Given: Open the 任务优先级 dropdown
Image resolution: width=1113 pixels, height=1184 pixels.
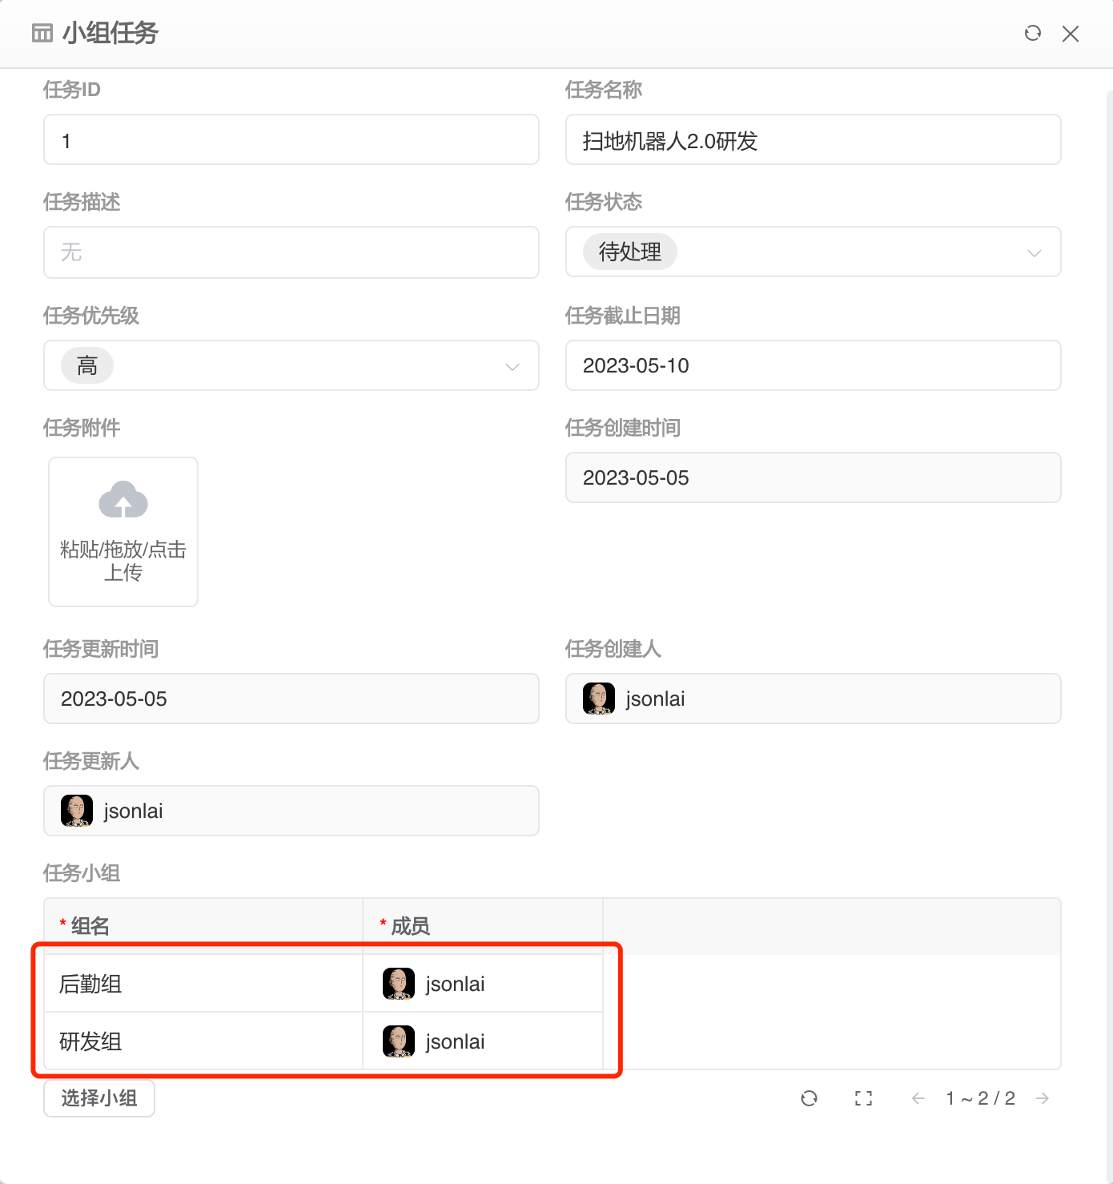Looking at the screenshot, I should click(x=512, y=366).
